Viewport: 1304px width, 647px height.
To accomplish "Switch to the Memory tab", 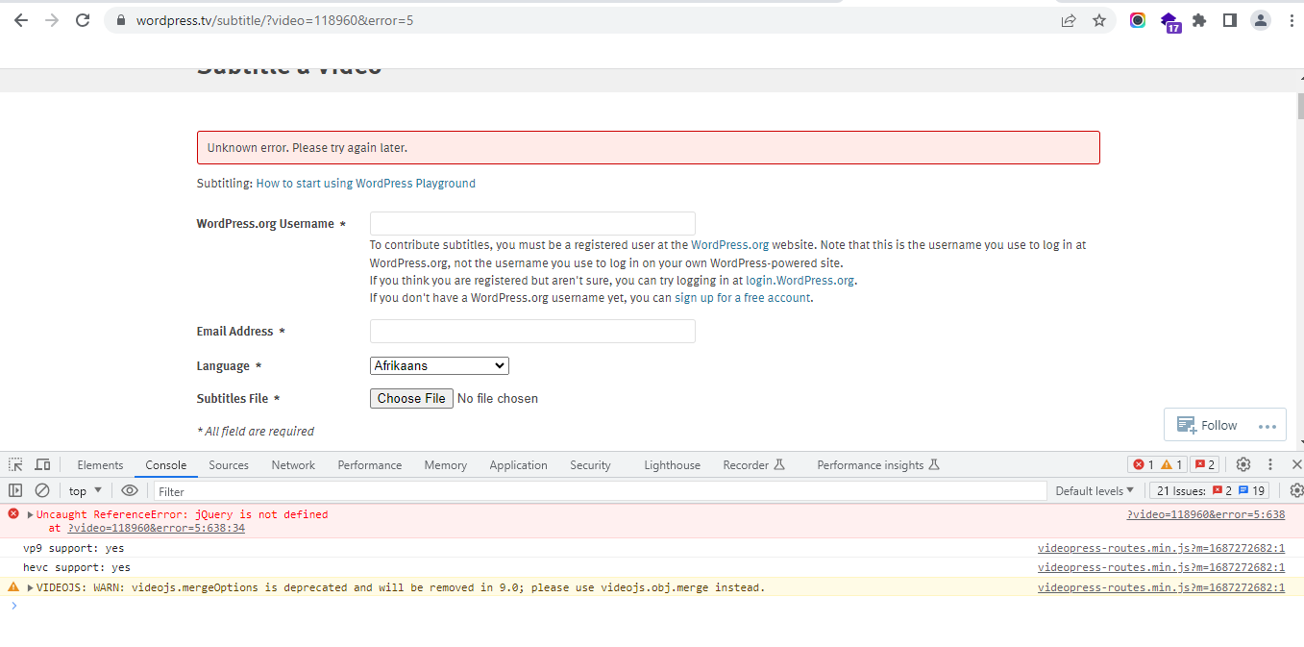I will [446, 464].
